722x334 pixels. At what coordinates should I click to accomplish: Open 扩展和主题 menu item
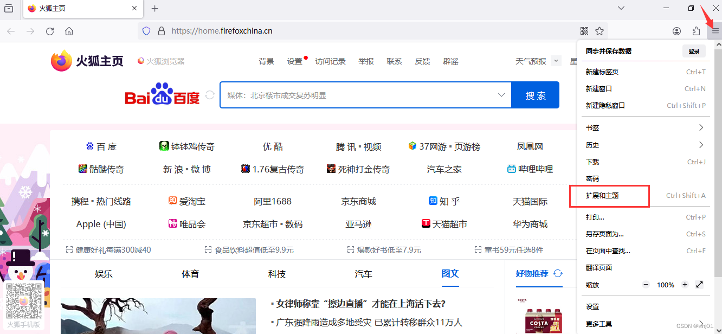click(x=645, y=195)
